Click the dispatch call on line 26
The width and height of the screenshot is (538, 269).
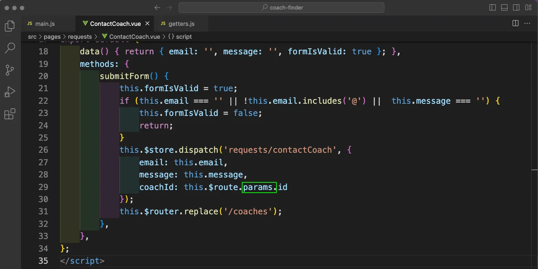coord(198,150)
